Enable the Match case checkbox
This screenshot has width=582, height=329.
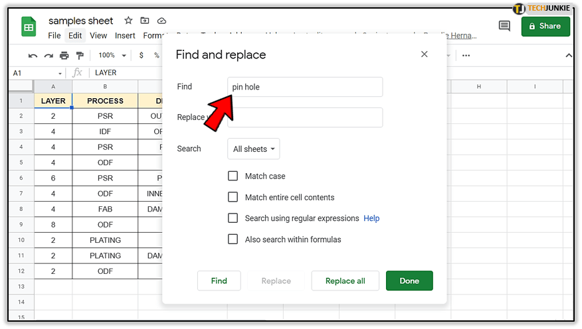[233, 176]
